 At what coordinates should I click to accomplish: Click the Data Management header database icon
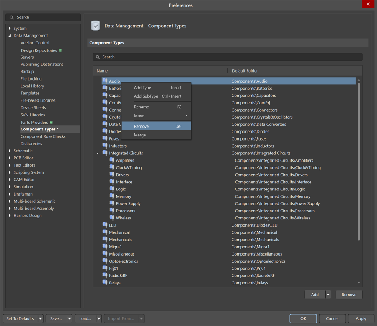(x=96, y=26)
